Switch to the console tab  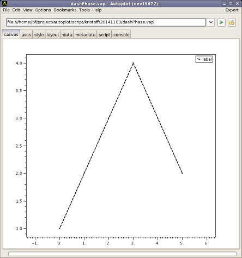122,35
